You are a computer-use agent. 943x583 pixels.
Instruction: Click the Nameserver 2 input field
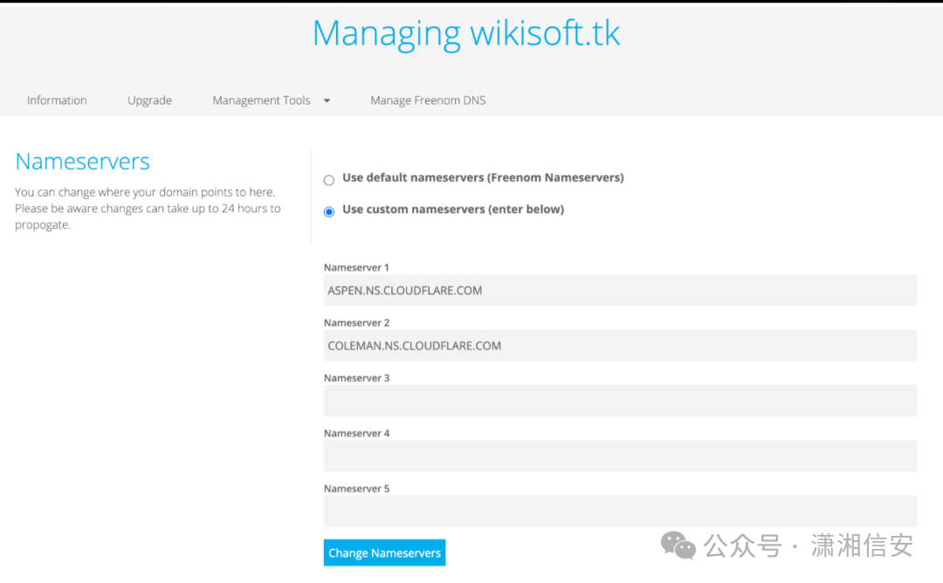pyautogui.click(x=620, y=346)
